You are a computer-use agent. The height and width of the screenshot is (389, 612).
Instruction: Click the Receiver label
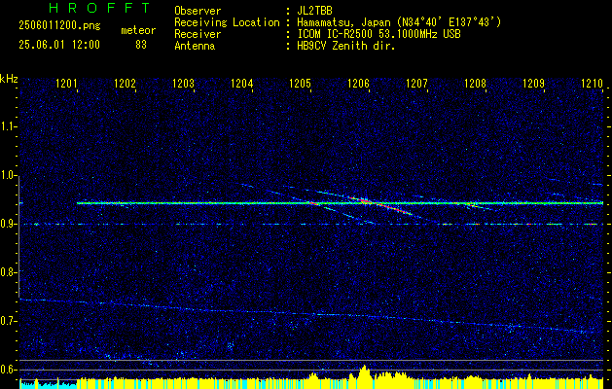(x=198, y=34)
